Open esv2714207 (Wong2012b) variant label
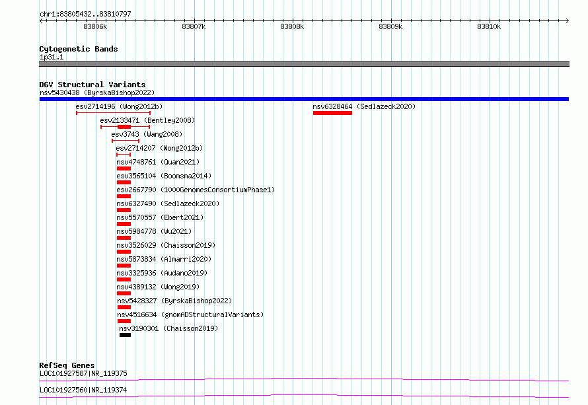Image resolution: width=588 pixels, height=405 pixels. [x=159, y=148]
